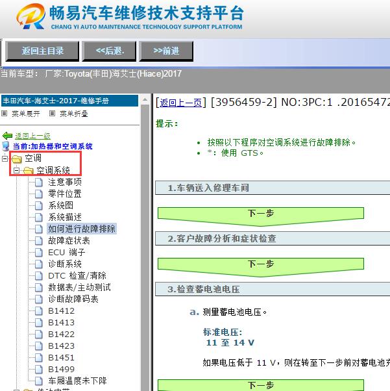Open fault code B1423
The width and height of the screenshot is (390, 391).
pyautogui.click(x=61, y=346)
